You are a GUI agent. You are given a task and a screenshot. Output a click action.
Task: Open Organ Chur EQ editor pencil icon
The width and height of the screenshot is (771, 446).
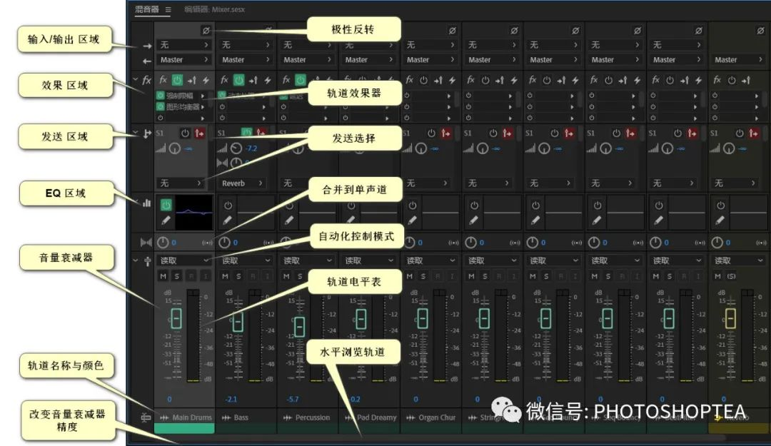click(x=412, y=221)
